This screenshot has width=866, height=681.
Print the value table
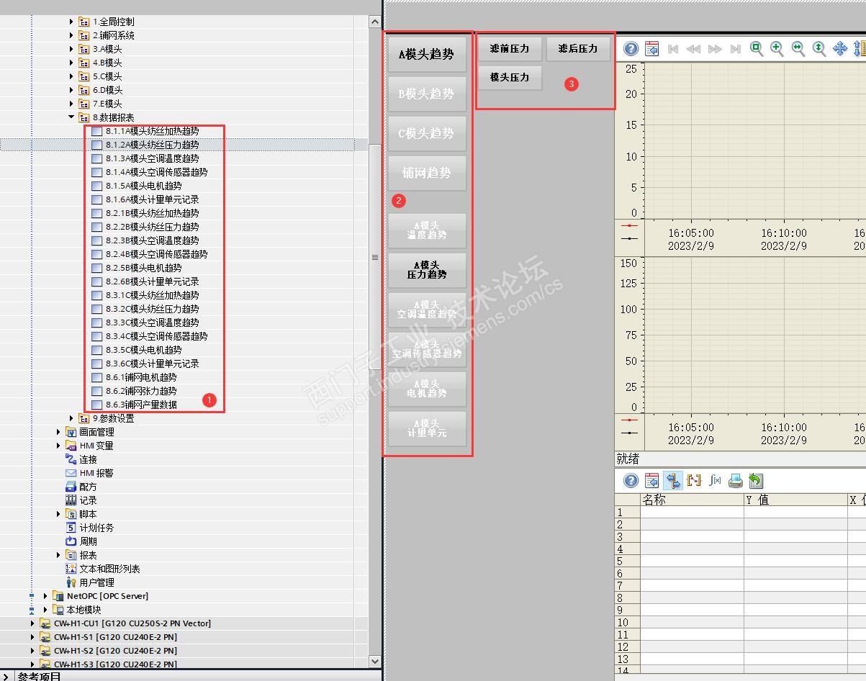point(735,480)
